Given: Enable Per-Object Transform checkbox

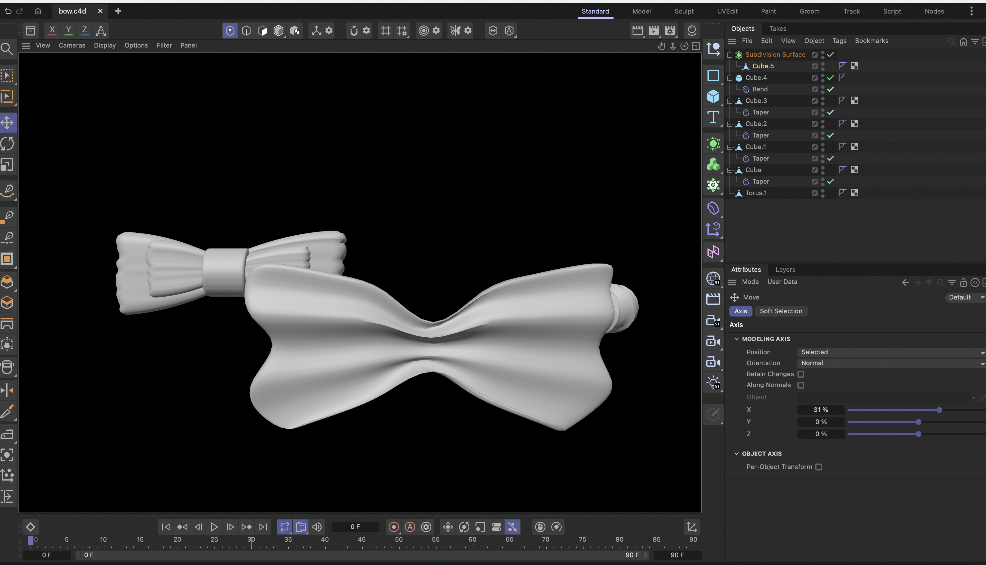Looking at the screenshot, I should tap(818, 467).
